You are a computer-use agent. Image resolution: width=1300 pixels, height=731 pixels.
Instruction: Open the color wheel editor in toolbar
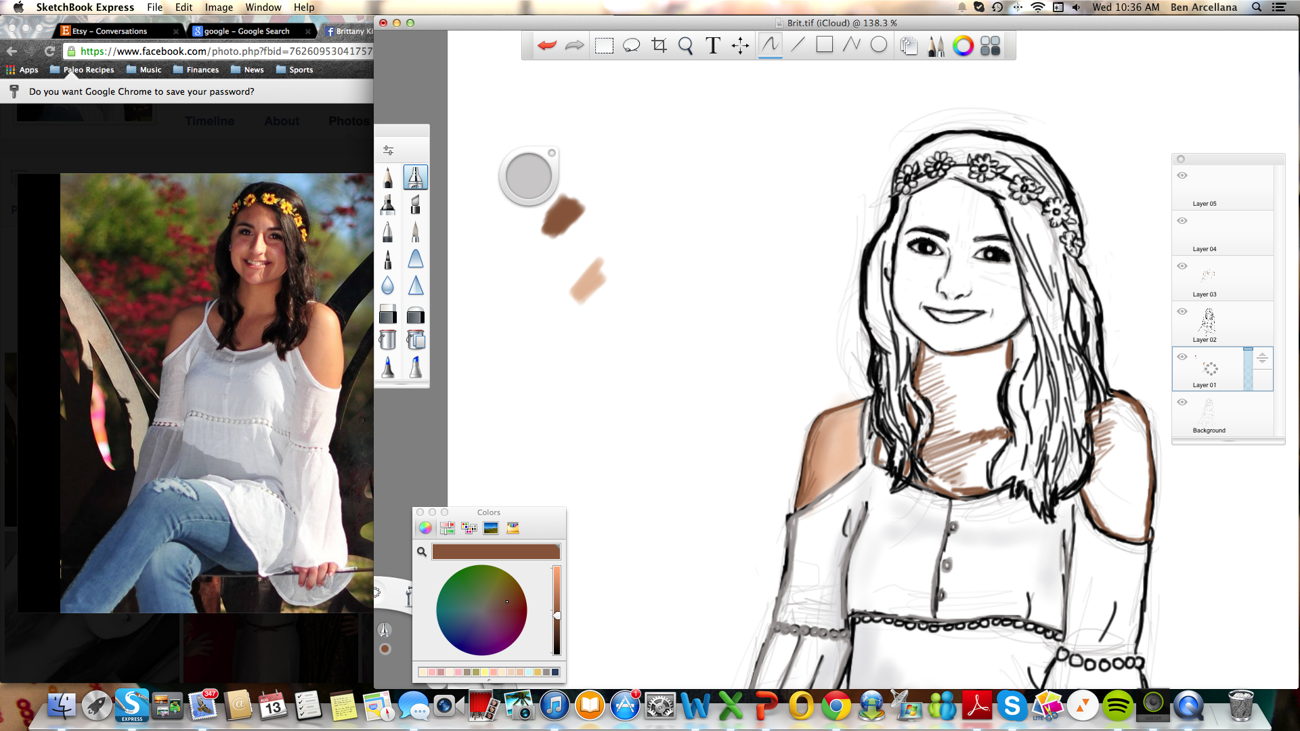pos(963,45)
